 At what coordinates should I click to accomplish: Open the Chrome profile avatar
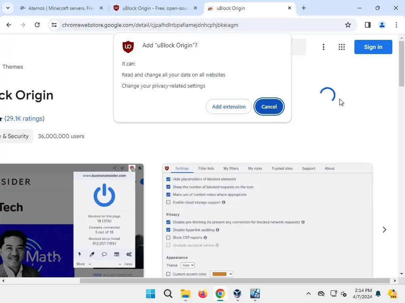click(x=382, y=25)
